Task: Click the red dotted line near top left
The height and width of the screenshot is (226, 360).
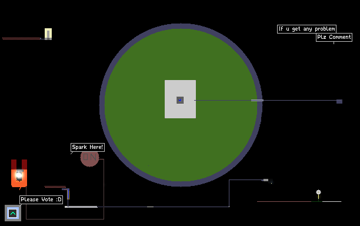Action: click(x=21, y=39)
